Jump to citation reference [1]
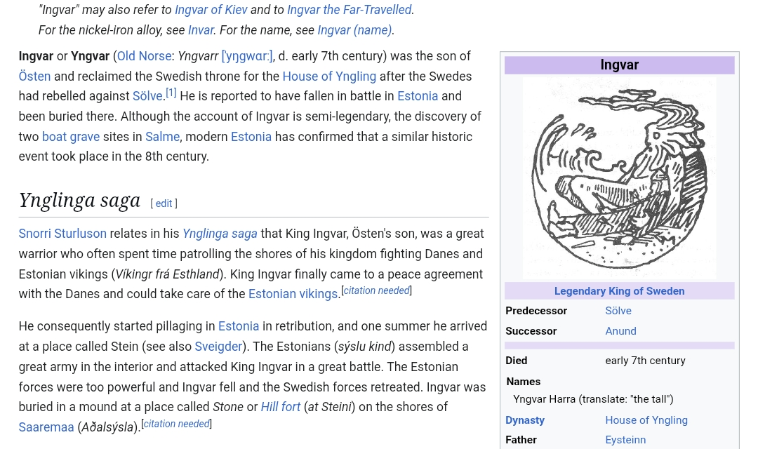Screen dimensions: 758x449 point(171,93)
